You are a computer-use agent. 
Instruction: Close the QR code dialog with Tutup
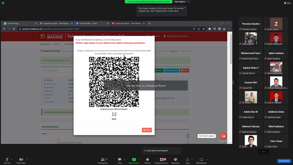[x=147, y=130]
